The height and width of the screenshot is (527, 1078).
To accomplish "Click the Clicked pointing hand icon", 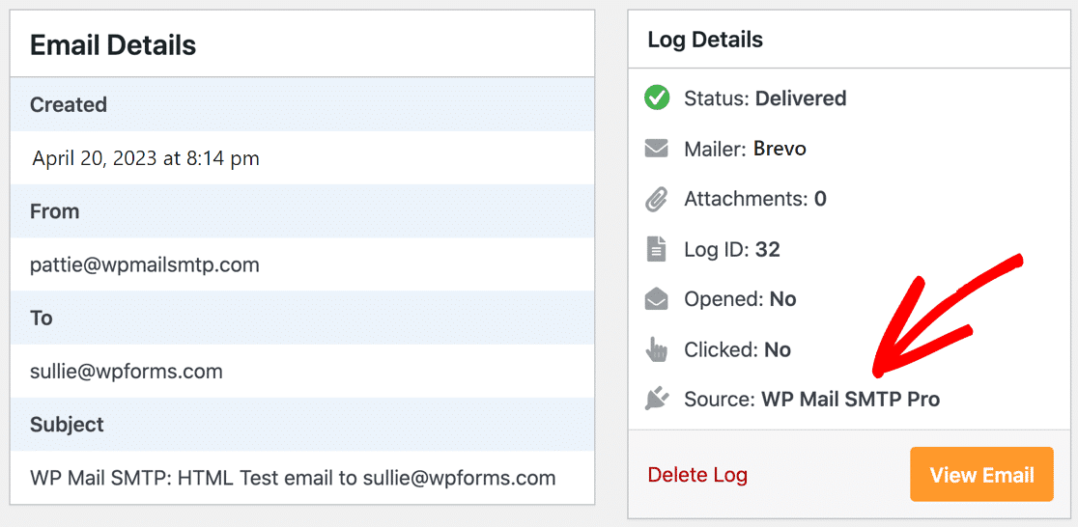I will [657, 349].
